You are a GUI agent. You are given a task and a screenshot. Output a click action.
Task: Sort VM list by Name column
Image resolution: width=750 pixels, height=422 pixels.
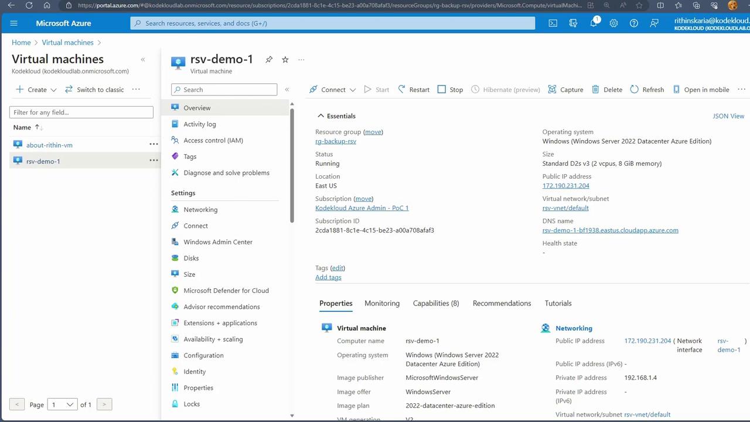(28, 127)
